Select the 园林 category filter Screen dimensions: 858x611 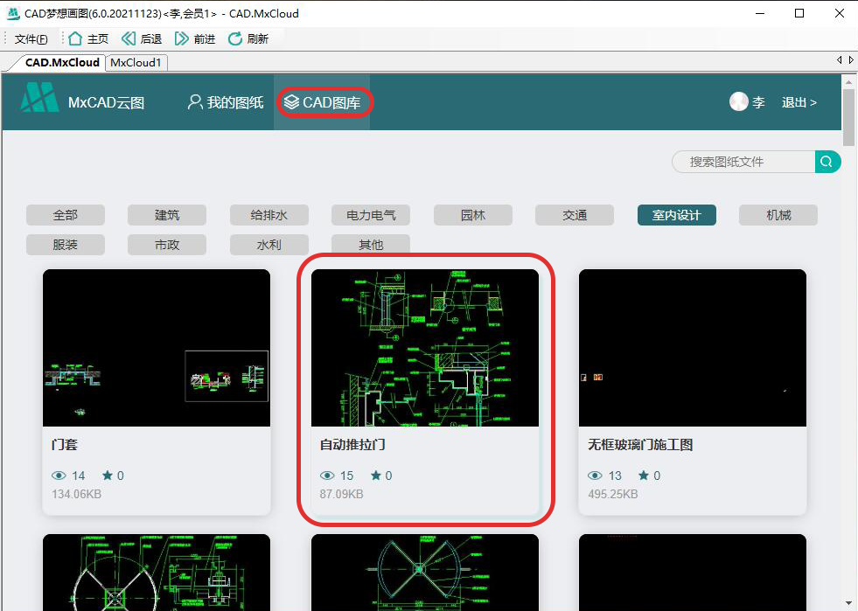click(x=473, y=215)
